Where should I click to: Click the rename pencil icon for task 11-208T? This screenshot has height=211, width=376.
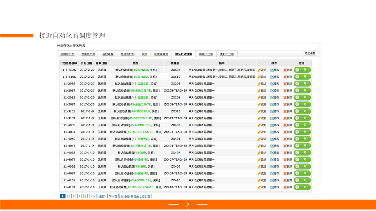(259, 104)
